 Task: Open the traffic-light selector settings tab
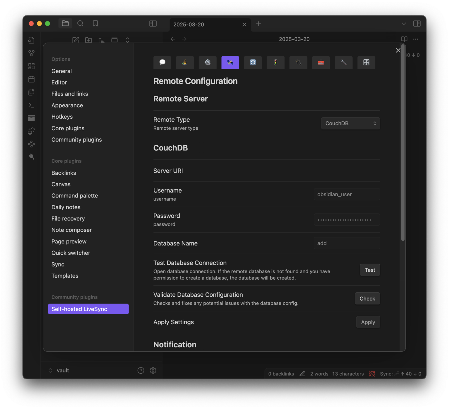[275, 62]
